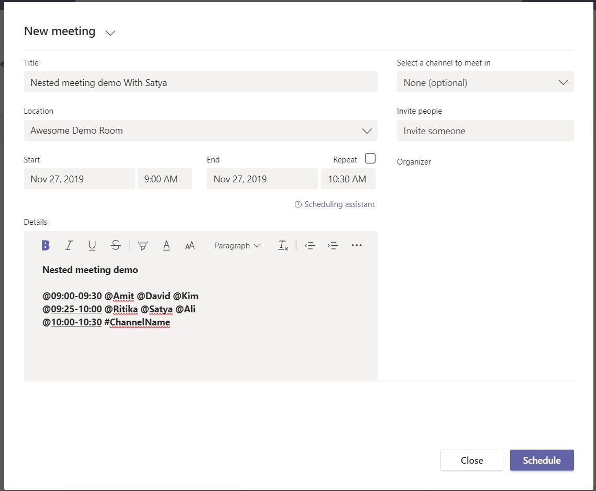Expand the New meeting type chevron
596x491 pixels.
[x=110, y=33]
